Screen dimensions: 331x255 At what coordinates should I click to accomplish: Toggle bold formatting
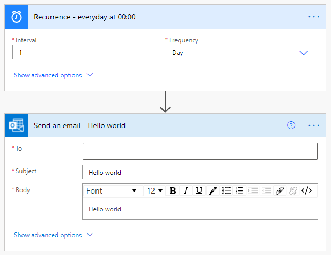pos(173,190)
